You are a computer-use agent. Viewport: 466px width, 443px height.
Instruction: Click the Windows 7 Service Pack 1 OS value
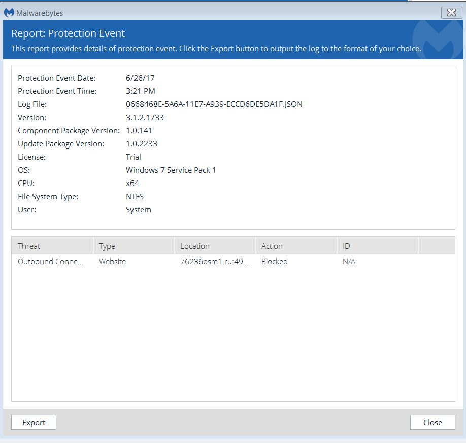(171, 170)
